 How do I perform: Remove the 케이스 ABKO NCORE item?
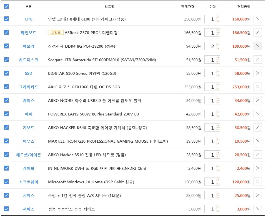pos(257,100)
